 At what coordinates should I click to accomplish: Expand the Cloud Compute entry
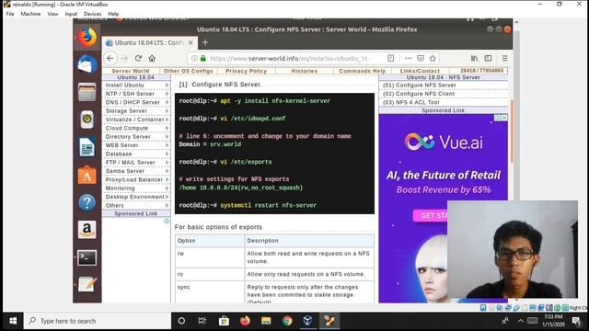point(136,129)
